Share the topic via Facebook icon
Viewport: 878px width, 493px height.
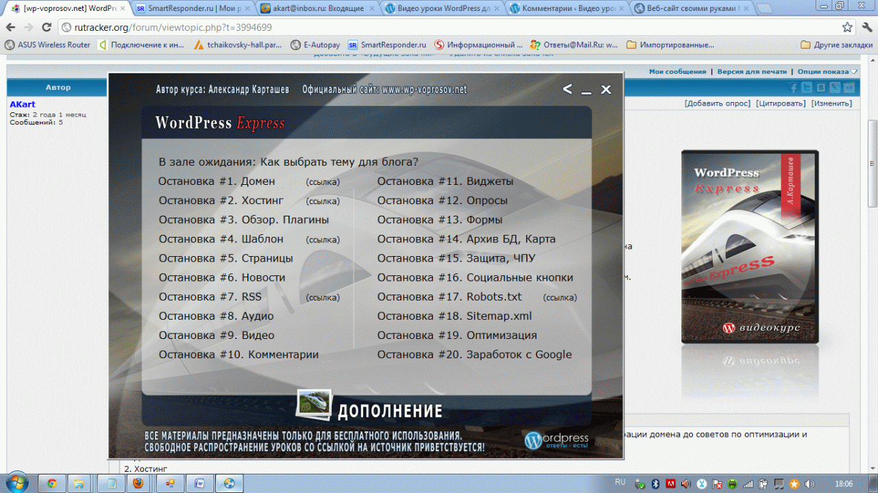[794, 88]
